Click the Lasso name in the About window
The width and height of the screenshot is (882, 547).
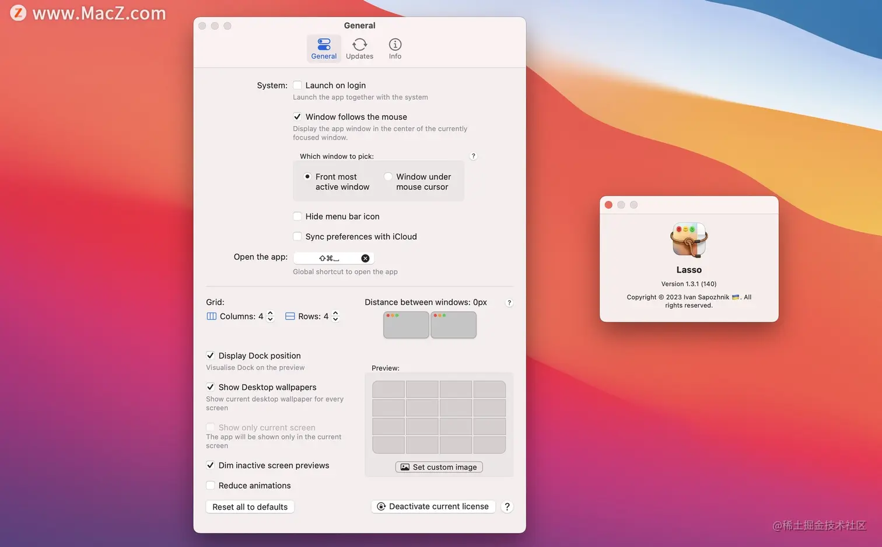689,270
